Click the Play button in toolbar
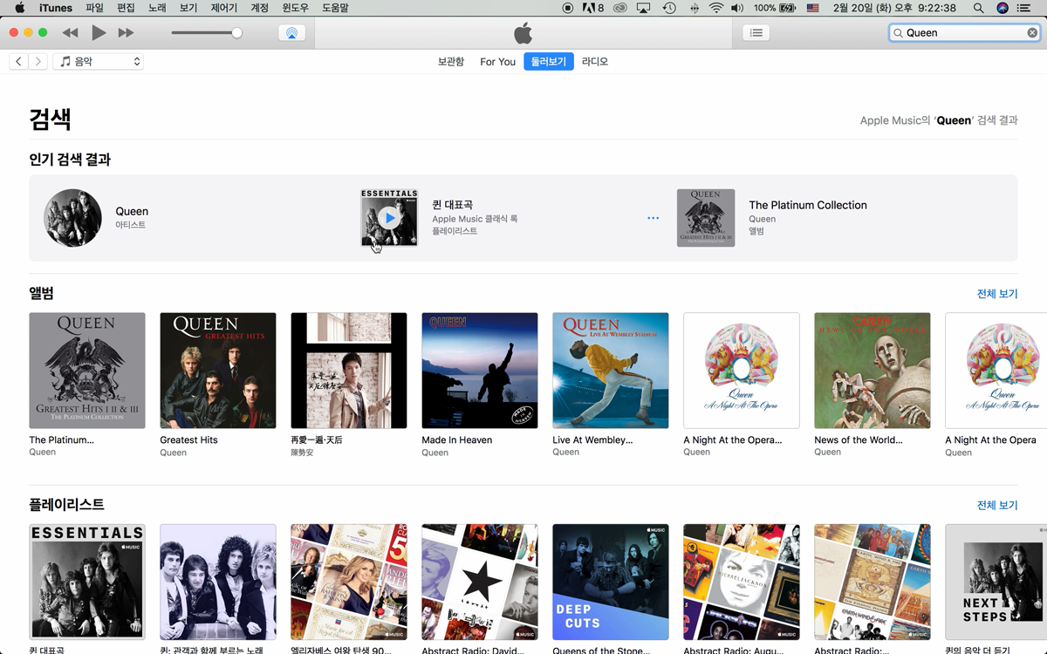1047x654 pixels. tap(99, 32)
